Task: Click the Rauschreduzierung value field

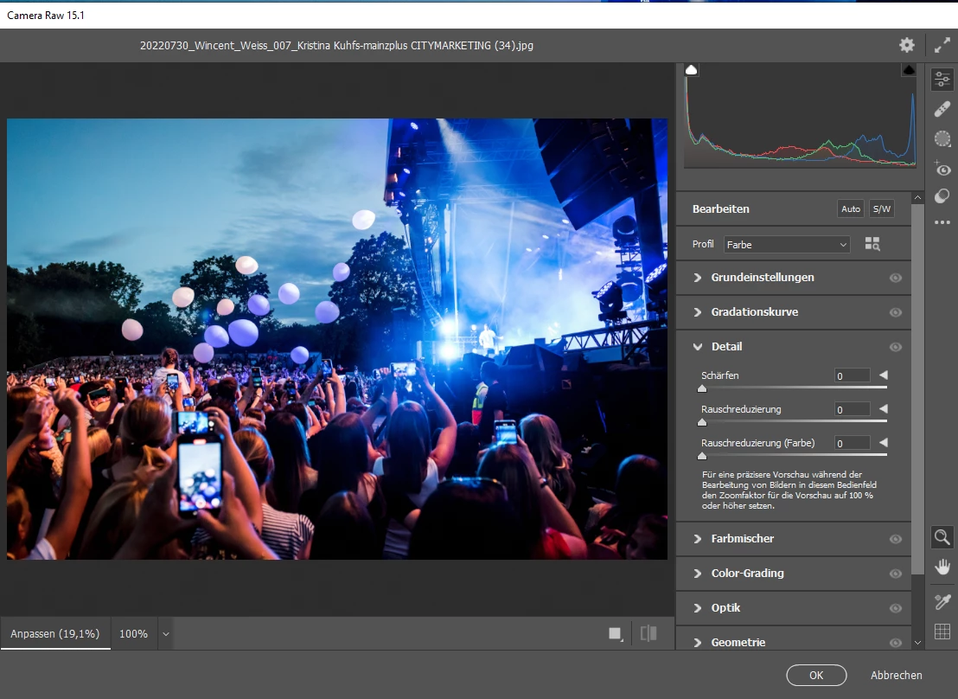Action: [x=853, y=409]
